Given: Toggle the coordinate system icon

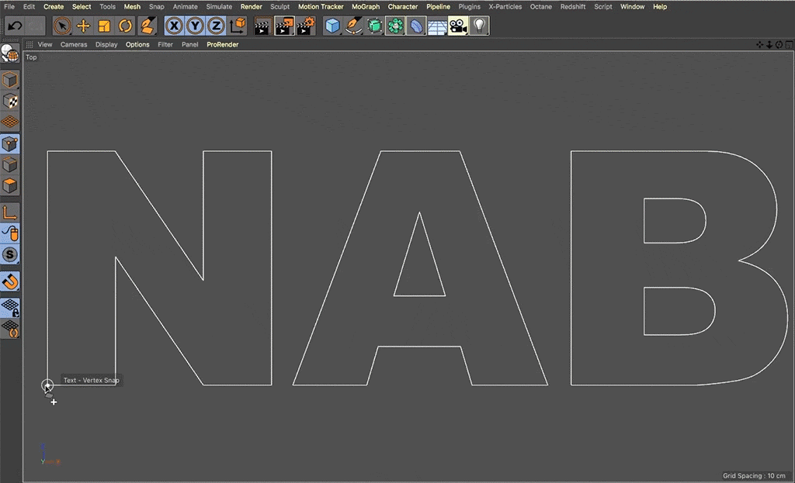Looking at the screenshot, I should pyautogui.click(x=238, y=26).
